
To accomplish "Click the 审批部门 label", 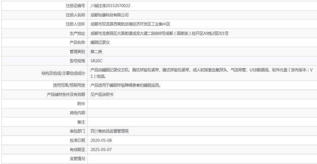I will click(78, 131).
